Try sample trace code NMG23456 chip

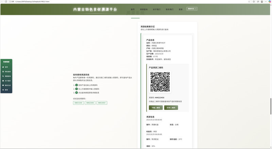(90, 103)
